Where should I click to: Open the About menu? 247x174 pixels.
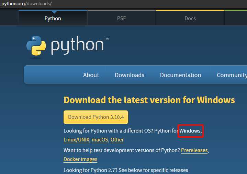[91, 75]
